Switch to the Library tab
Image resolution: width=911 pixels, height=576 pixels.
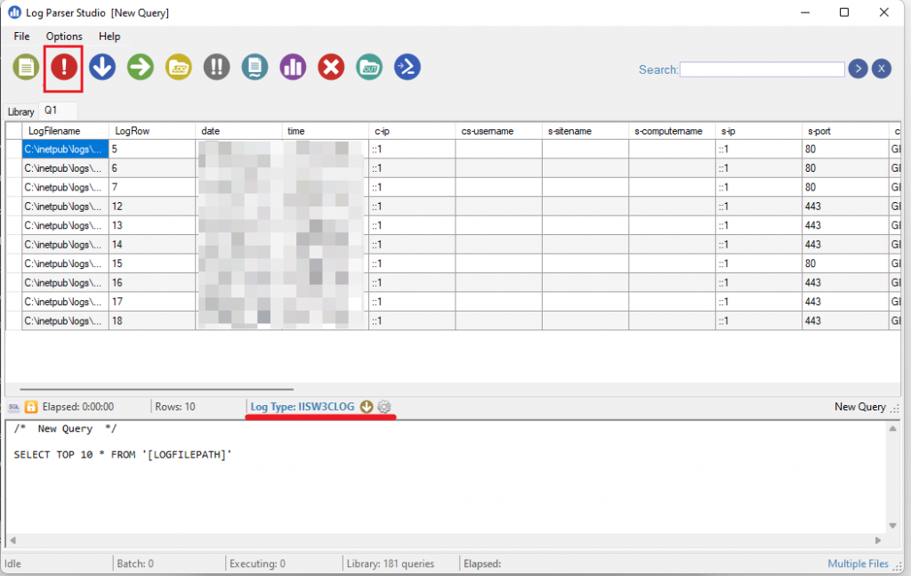pos(21,111)
